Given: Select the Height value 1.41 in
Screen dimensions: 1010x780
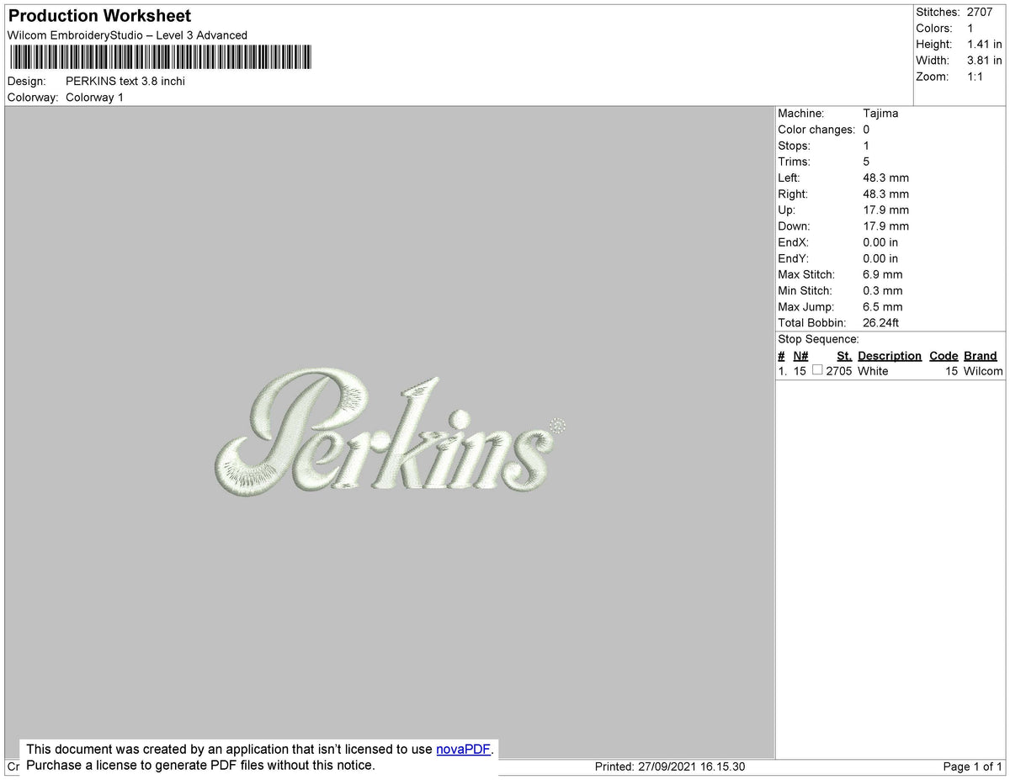Looking at the screenshot, I should (985, 45).
